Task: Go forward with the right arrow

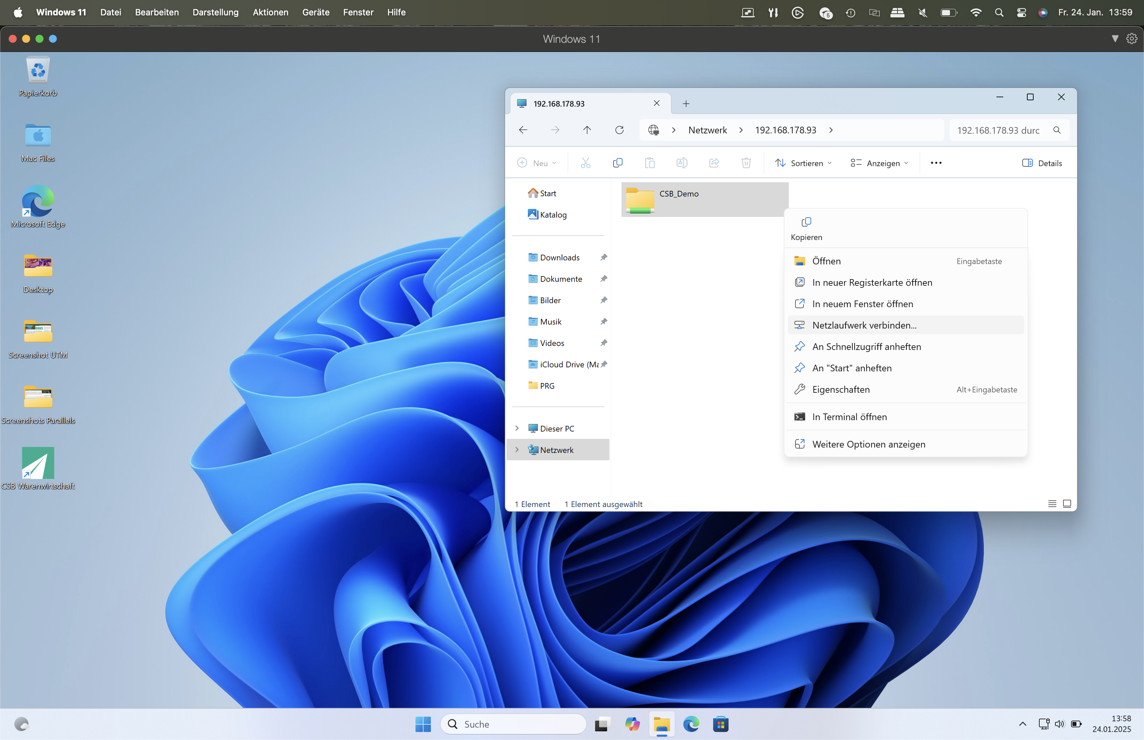Action: 555,130
